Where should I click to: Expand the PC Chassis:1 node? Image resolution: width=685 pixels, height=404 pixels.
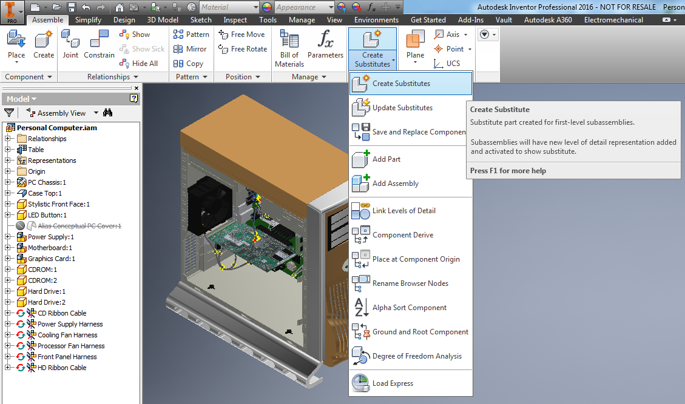tap(7, 182)
